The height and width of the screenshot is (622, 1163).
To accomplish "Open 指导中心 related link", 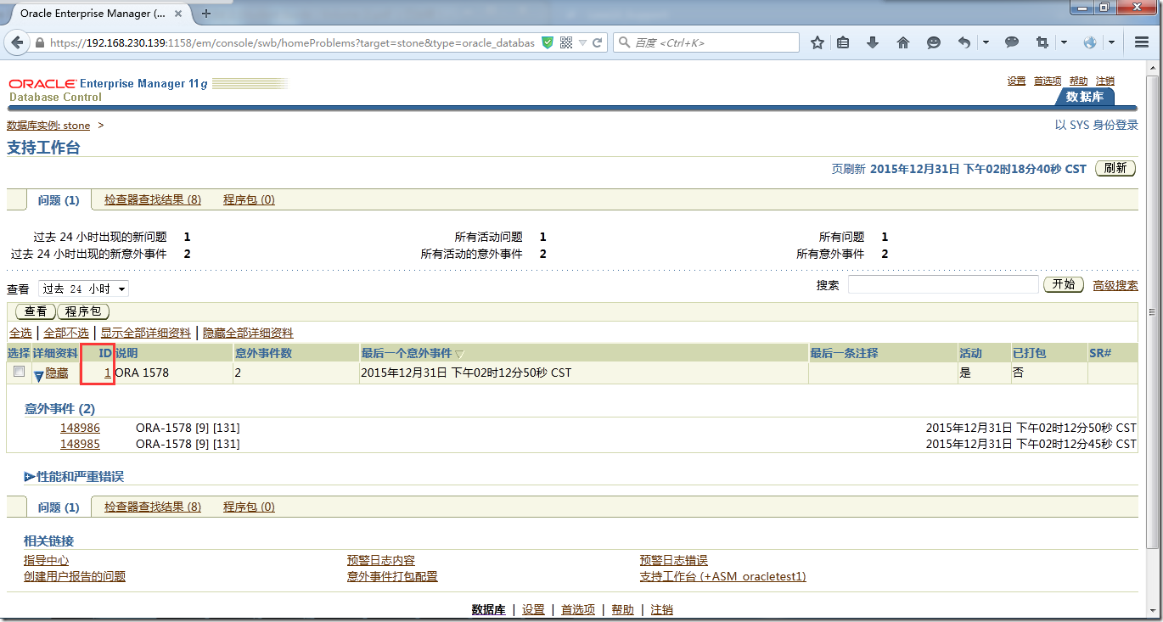I will tap(47, 561).
